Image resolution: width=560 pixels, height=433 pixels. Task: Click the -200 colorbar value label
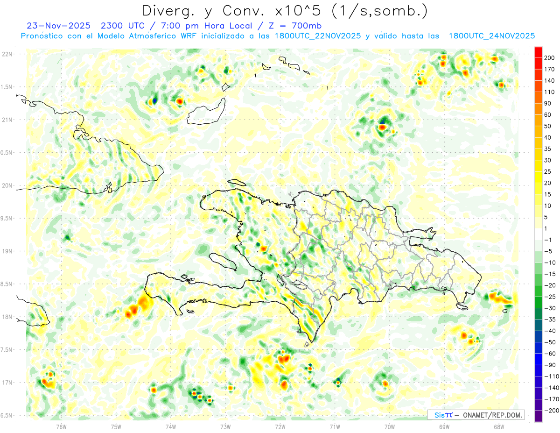pos(553,410)
